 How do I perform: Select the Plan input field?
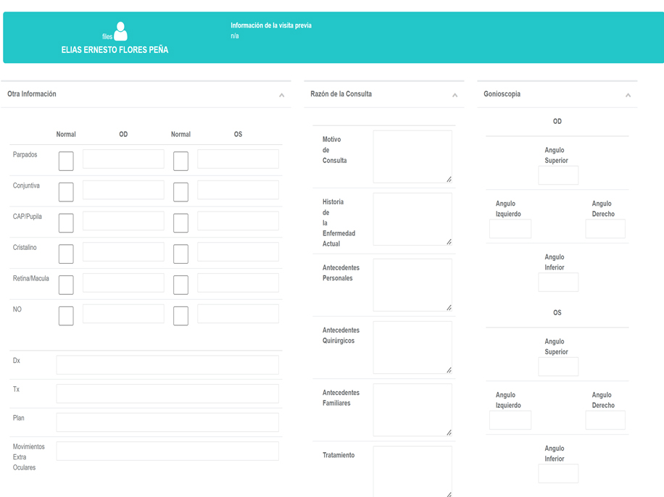pyautogui.click(x=167, y=422)
